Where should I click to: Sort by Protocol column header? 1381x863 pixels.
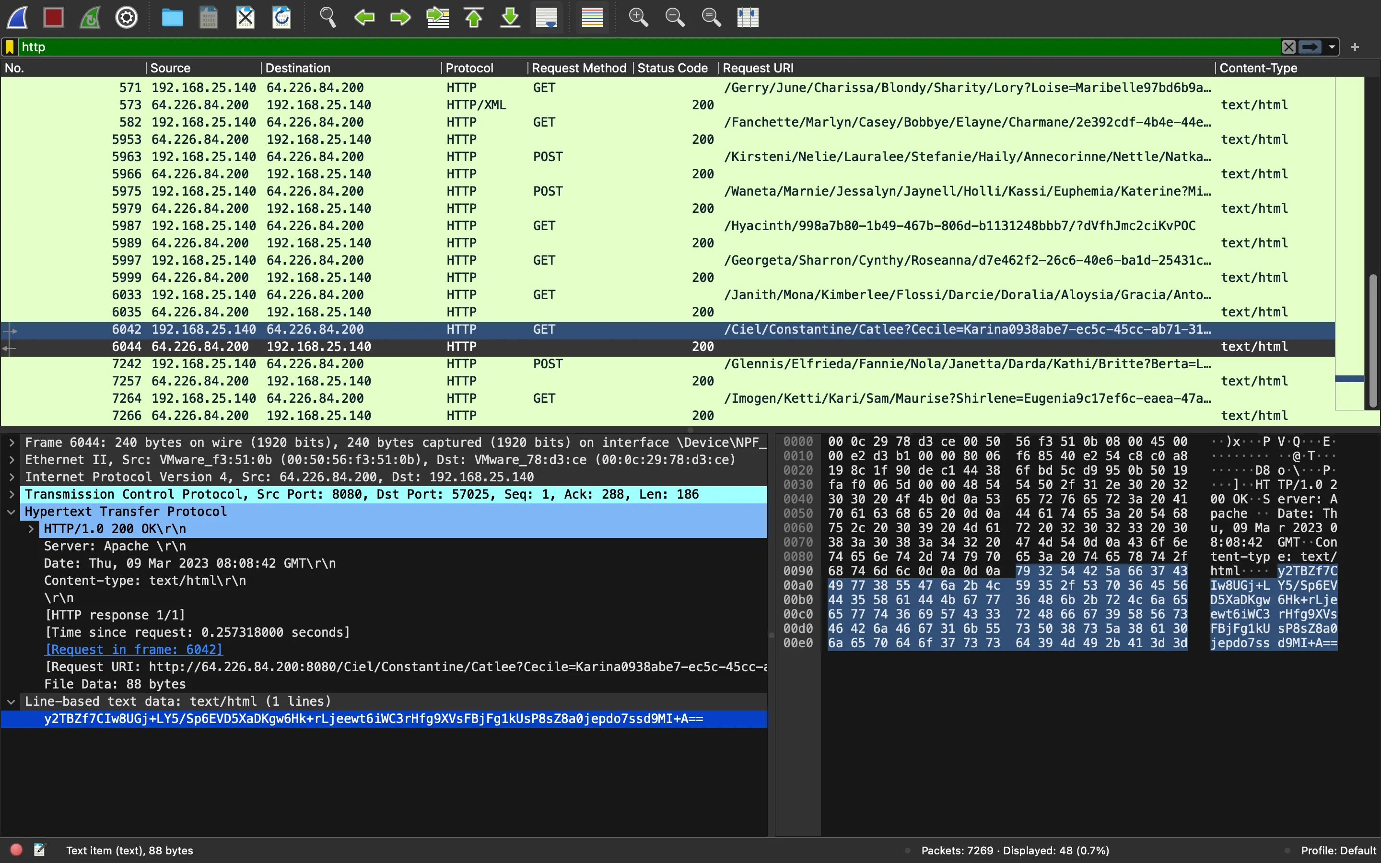click(x=485, y=68)
